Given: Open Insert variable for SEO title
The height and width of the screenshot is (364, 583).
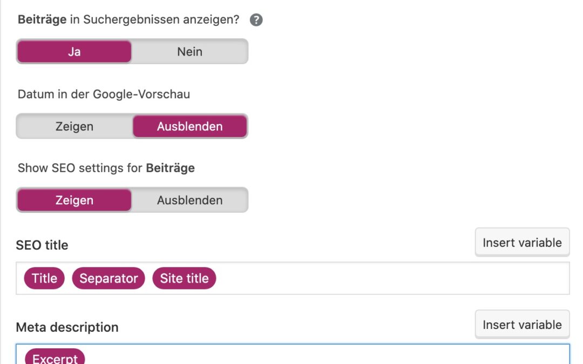Looking at the screenshot, I should pyautogui.click(x=522, y=243).
